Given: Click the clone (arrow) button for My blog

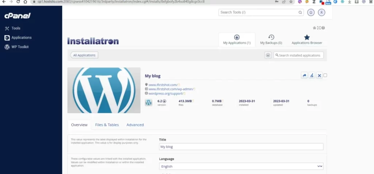Looking at the screenshot, I should [x=304, y=75].
